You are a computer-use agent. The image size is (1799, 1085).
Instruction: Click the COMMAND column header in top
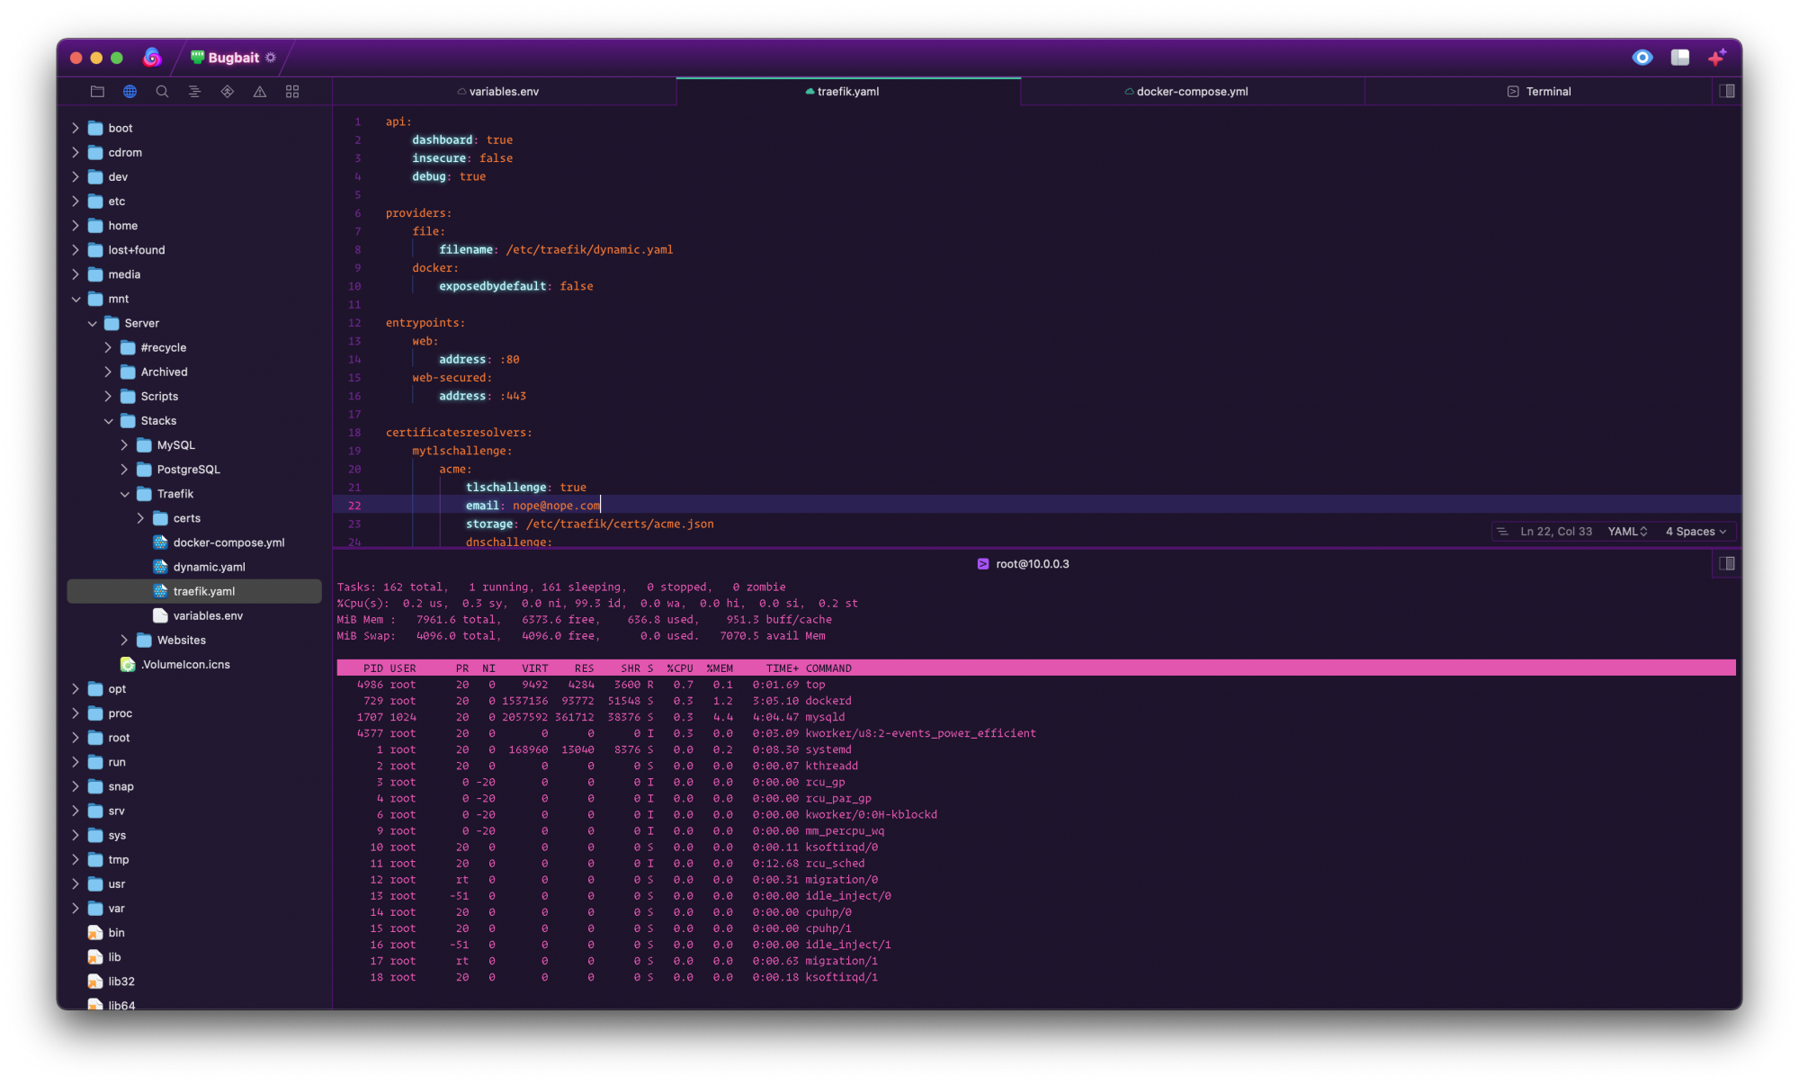828,668
